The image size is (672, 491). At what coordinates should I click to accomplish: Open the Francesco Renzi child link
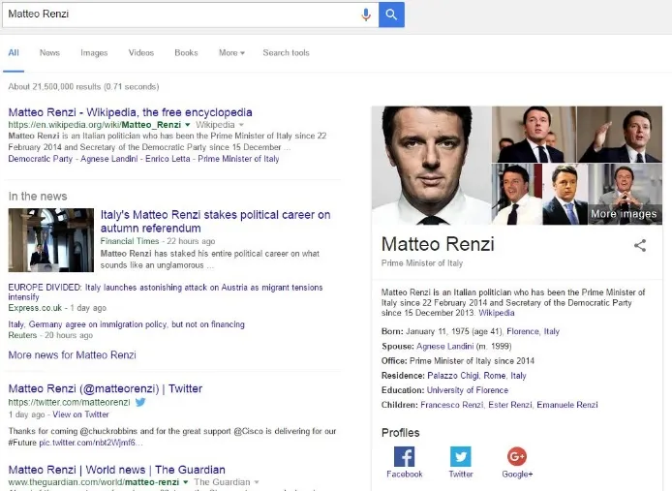[452, 405]
